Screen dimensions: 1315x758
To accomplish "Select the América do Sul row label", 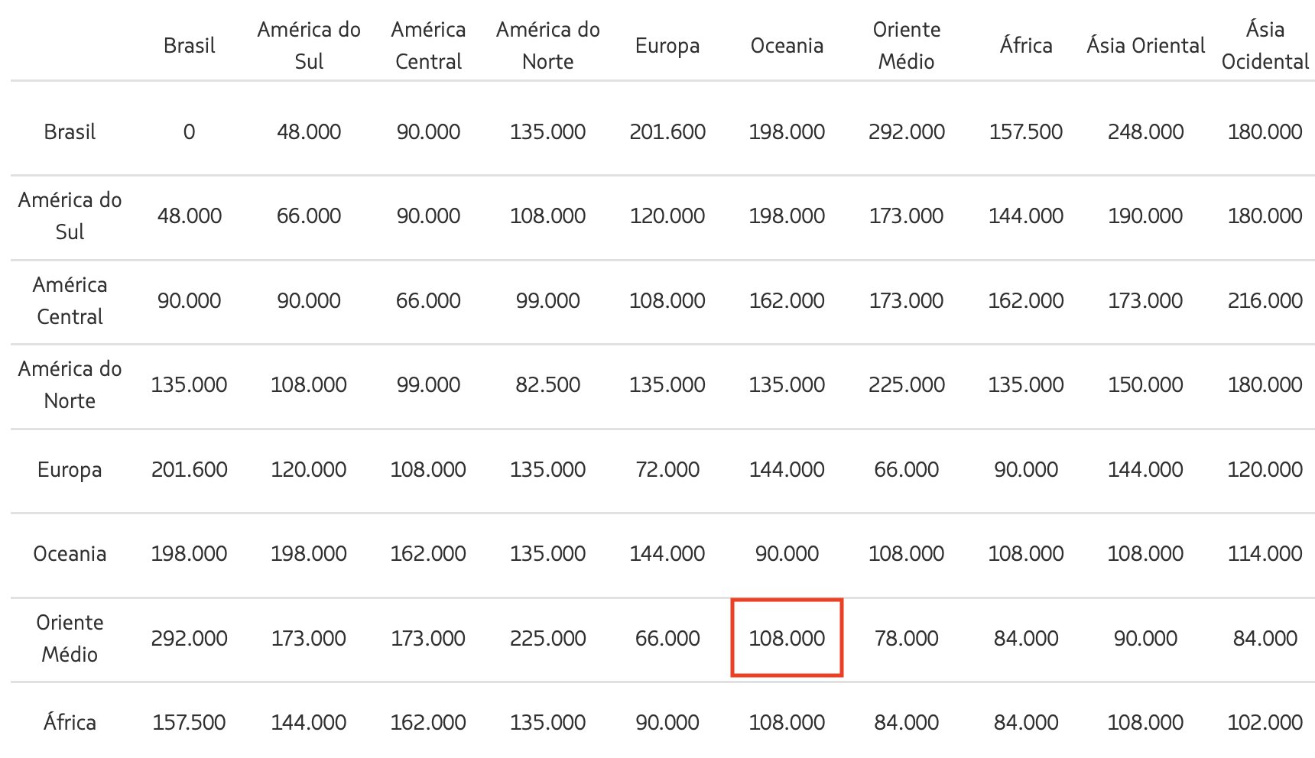I will coord(70,215).
